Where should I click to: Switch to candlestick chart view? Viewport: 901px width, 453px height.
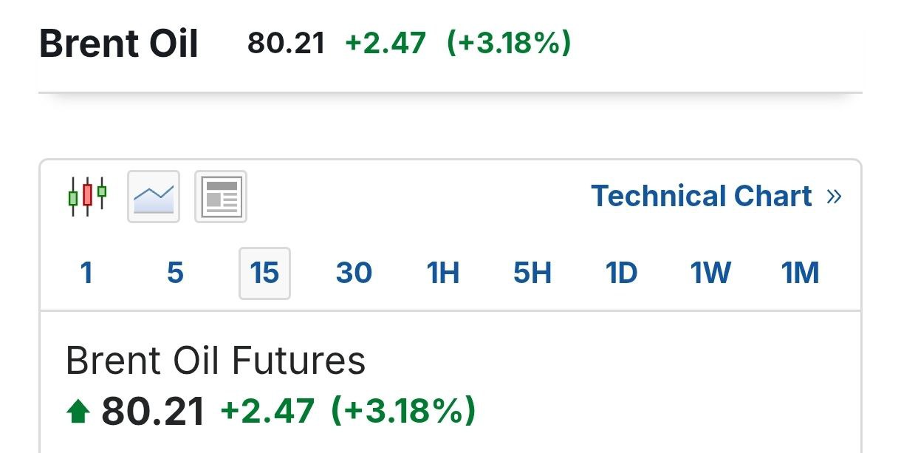(87, 197)
